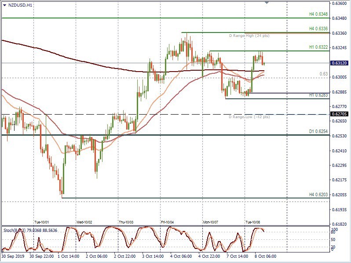The height and width of the screenshot is (263, 351).
Task: Click the 0.62705 price tag on axis
Action: 340,114
